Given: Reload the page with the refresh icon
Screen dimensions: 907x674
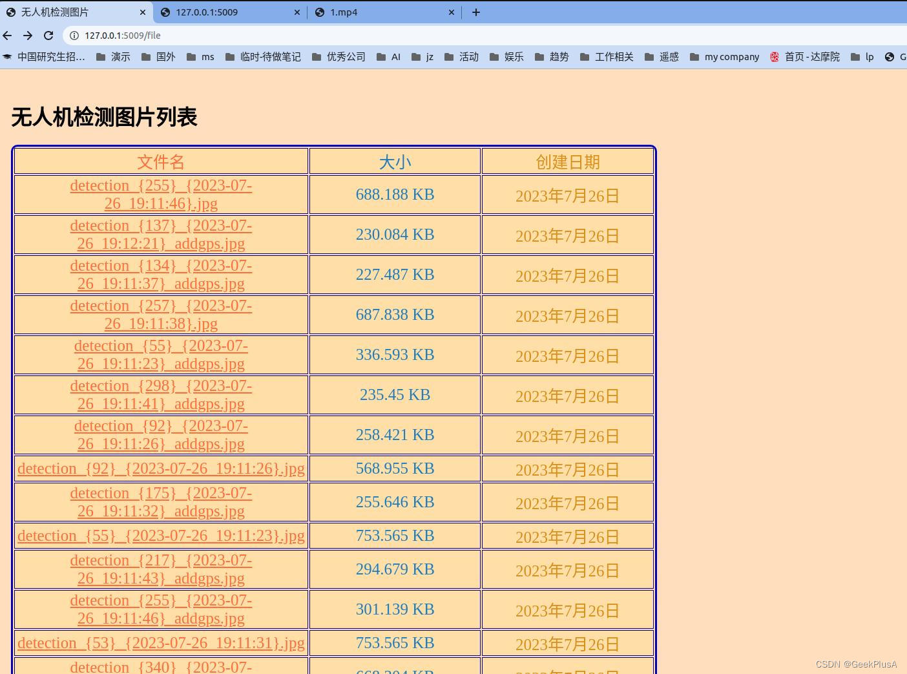Looking at the screenshot, I should (x=48, y=36).
